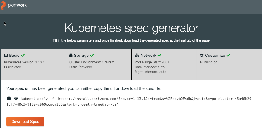Go to the Network tab label
This screenshot has height=128, width=262.
[x=148, y=56]
